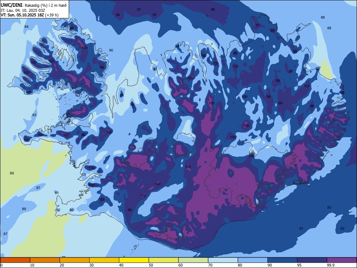Click the bright yellow 40–50 legend swatch
Image resolution: width=357 pixels, height=268 pixels.
(134, 260)
